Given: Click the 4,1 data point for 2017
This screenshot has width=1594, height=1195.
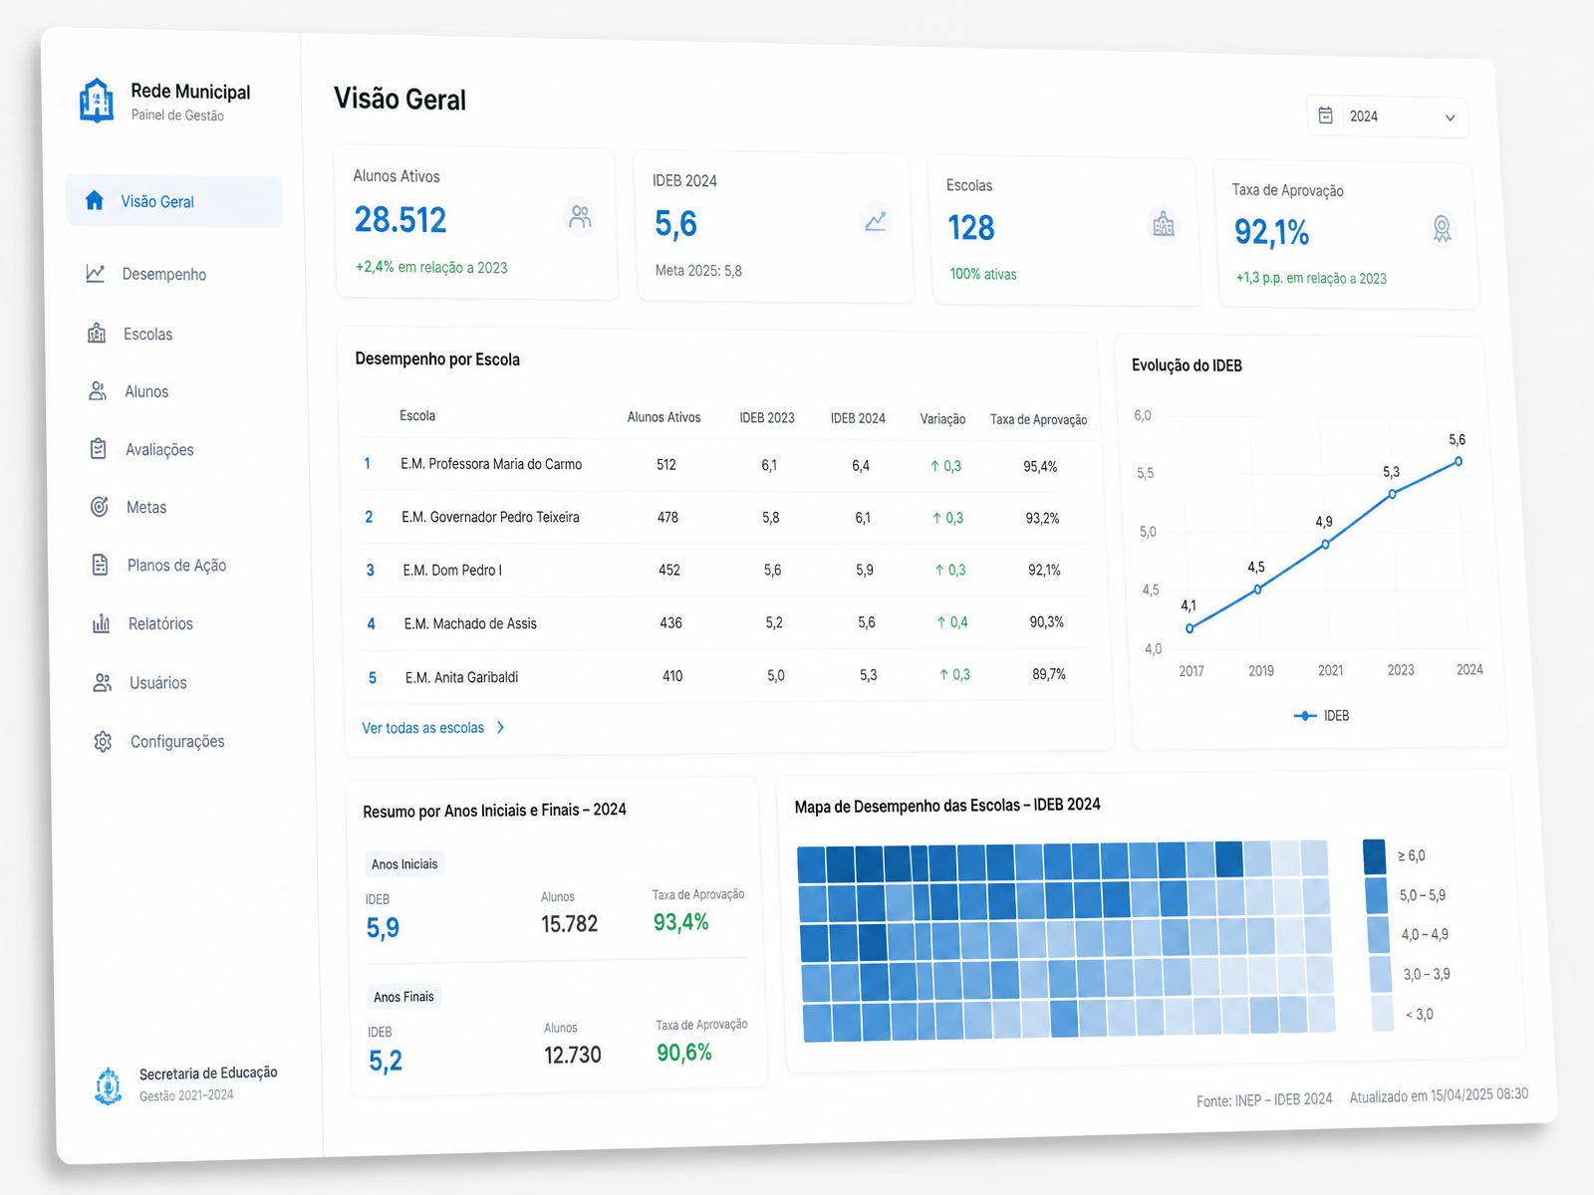Looking at the screenshot, I should [x=1190, y=628].
